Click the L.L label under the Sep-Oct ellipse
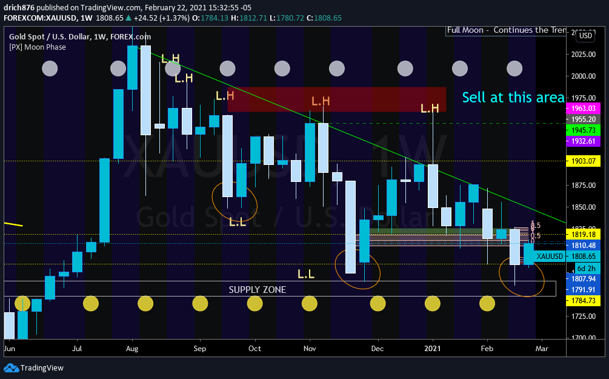The height and width of the screenshot is (379, 609). (x=238, y=222)
